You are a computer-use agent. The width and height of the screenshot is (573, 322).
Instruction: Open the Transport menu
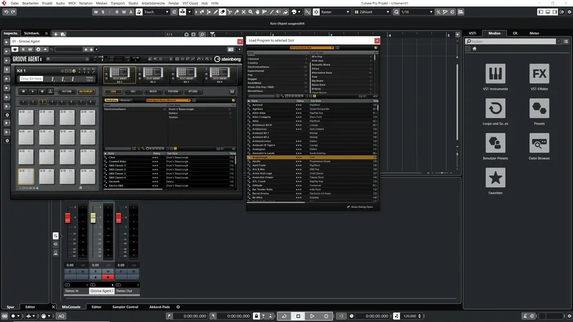click(118, 3)
